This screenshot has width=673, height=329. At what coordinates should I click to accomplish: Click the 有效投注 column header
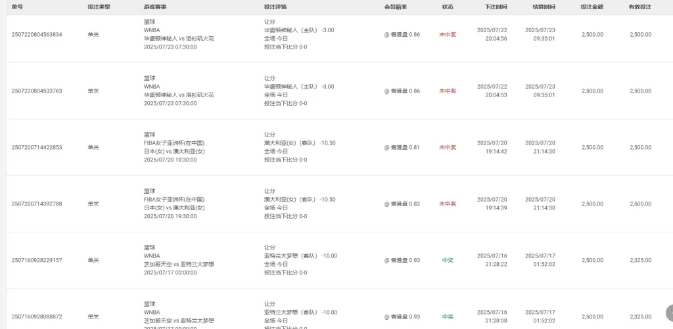(640, 7)
